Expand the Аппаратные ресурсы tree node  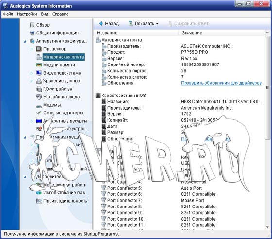[x=32, y=121]
